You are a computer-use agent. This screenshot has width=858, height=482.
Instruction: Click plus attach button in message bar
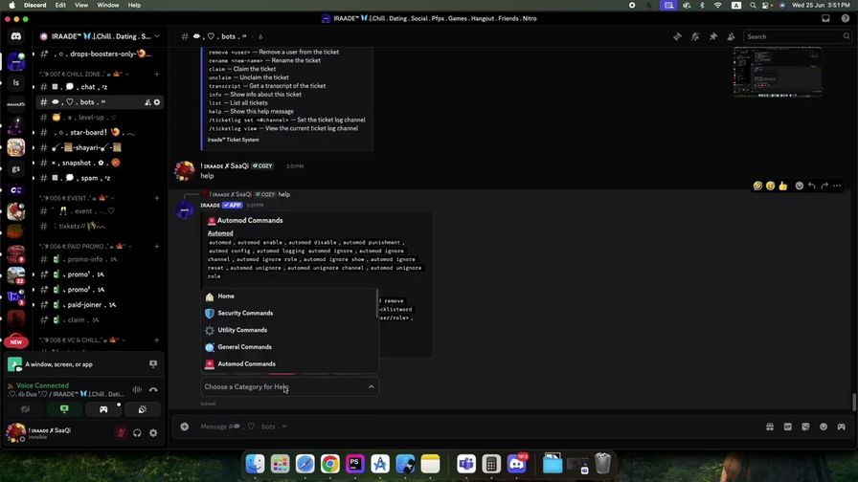[185, 427]
